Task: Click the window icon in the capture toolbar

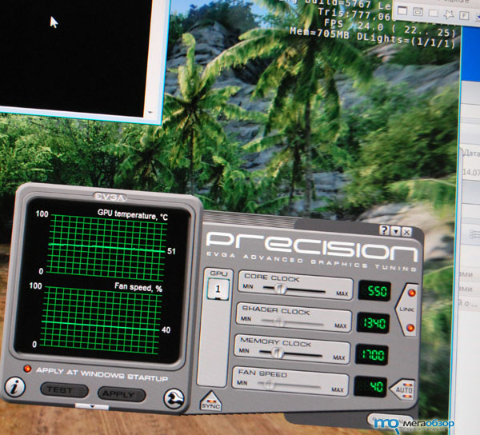Action: [x=402, y=10]
